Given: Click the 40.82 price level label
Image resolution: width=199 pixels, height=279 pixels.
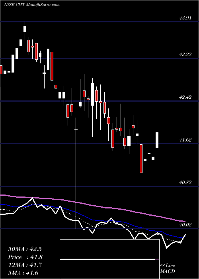Looking at the screenshot, I should pyautogui.click(x=185, y=183).
